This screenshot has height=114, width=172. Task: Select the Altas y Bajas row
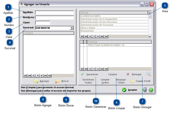tap(114, 28)
